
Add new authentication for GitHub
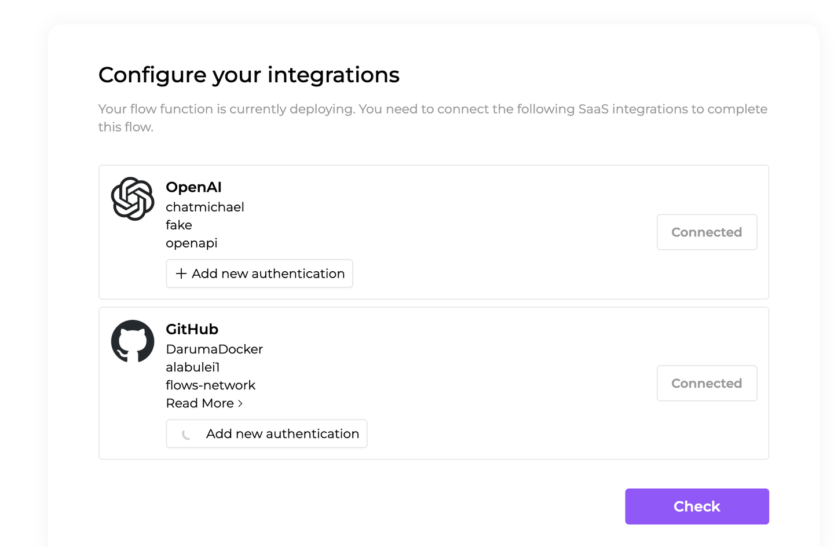click(266, 433)
